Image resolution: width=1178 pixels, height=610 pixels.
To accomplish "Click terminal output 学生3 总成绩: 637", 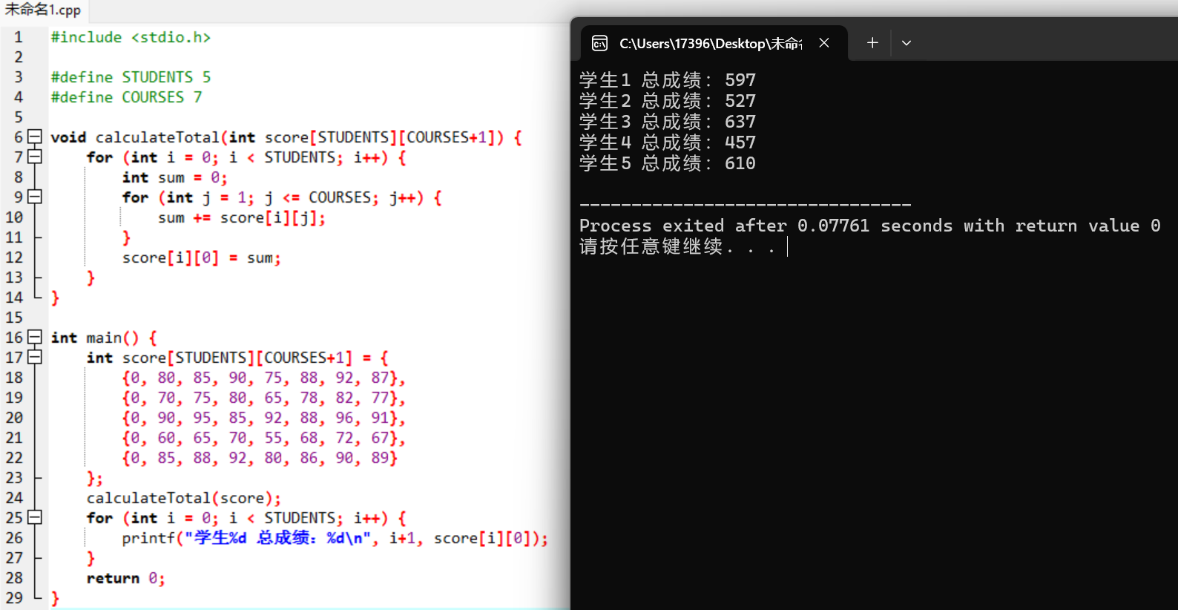I will click(x=668, y=122).
